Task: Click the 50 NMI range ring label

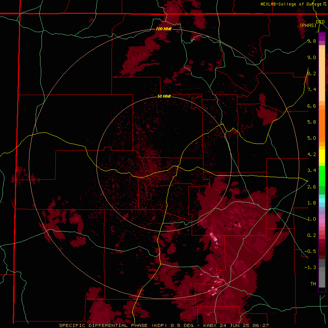Action: (x=164, y=97)
